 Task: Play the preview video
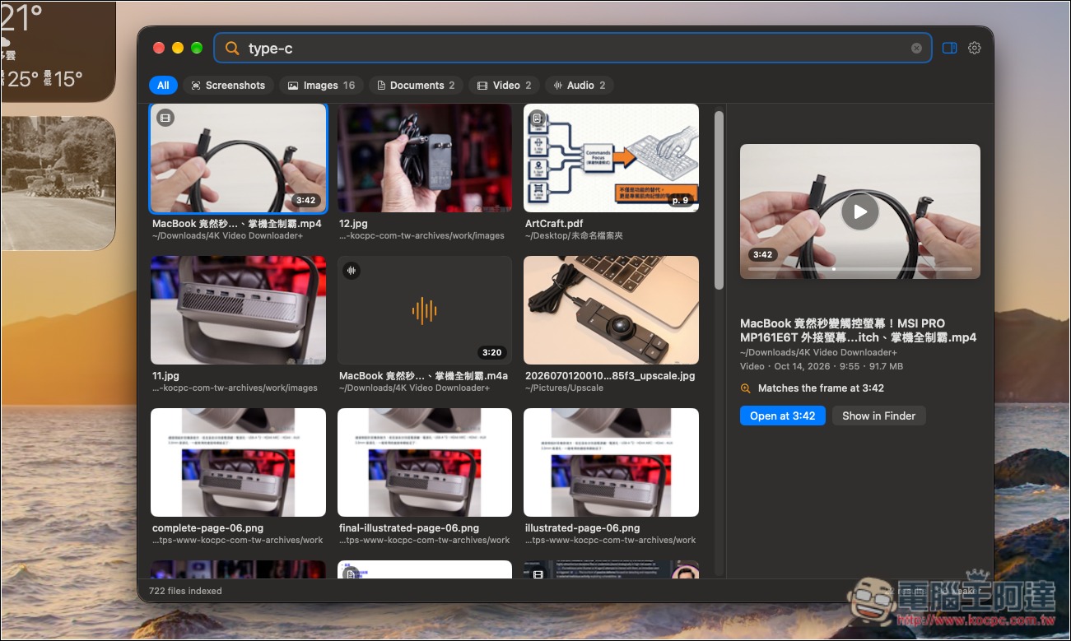click(x=860, y=211)
